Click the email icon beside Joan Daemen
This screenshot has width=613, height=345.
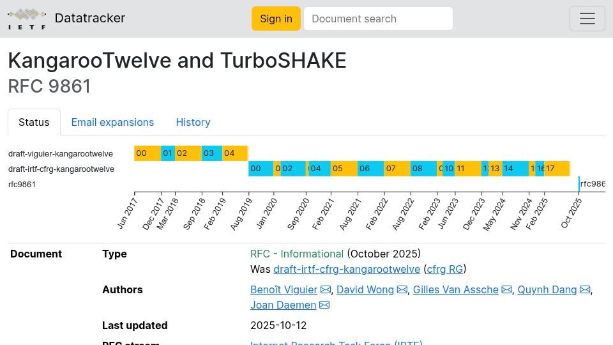click(x=324, y=305)
